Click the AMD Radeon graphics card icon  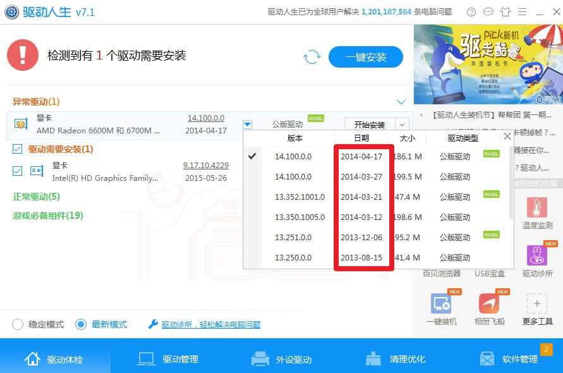tap(20, 124)
